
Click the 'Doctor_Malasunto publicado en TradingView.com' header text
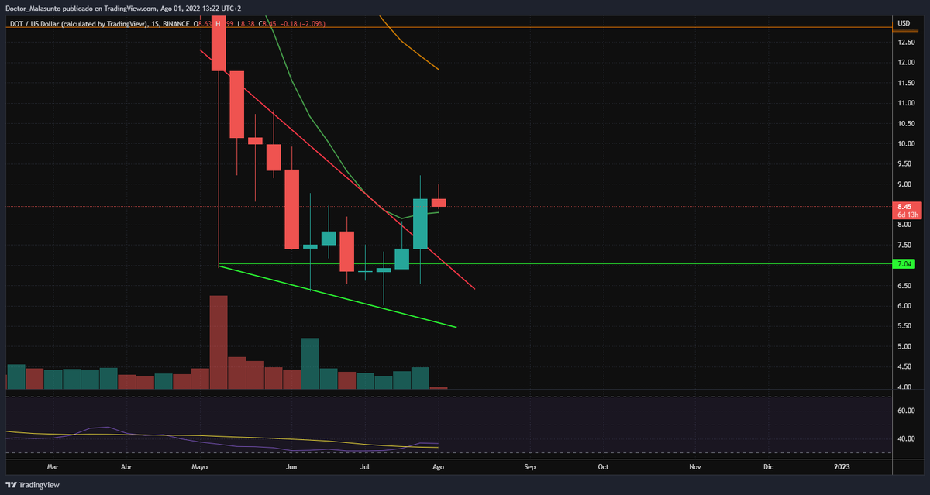point(81,7)
